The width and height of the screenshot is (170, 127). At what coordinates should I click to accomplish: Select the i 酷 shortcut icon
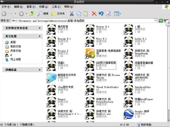(128, 30)
